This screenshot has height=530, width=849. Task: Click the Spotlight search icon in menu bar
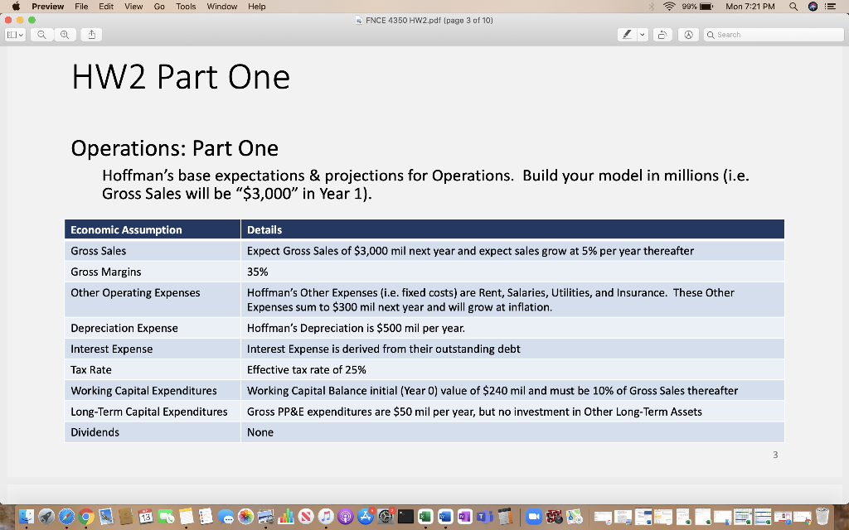pos(793,7)
